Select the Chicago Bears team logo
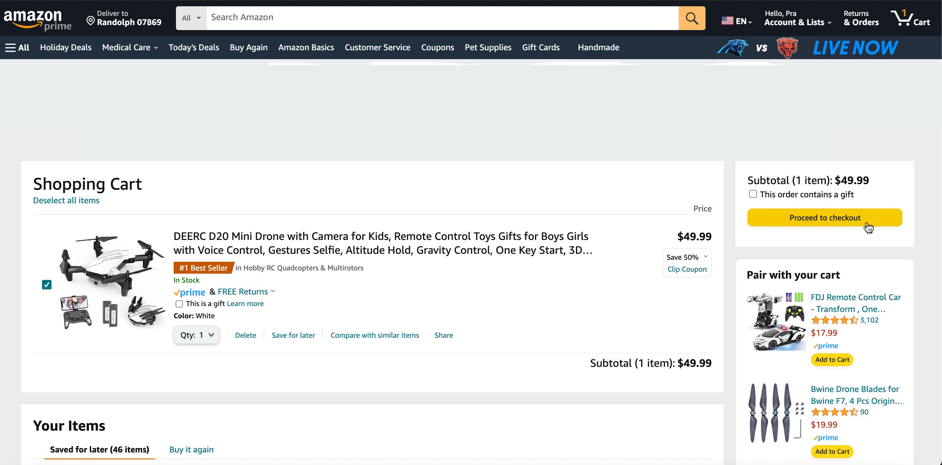Screen dimensions: 942x465 (x=787, y=47)
